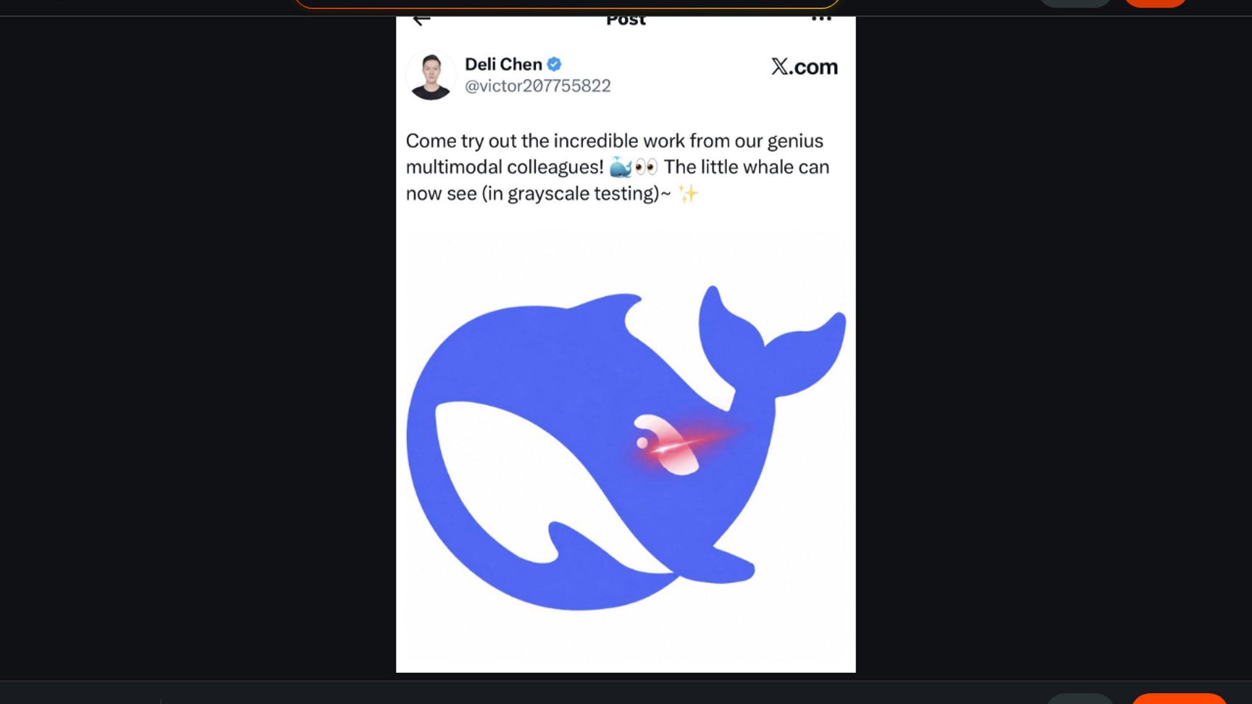Click the orange button at bottom right
The image size is (1252, 704).
pyautogui.click(x=1179, y=699)
